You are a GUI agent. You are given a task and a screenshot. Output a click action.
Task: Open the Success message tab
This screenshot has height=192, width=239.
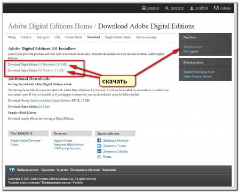(147, 37)
